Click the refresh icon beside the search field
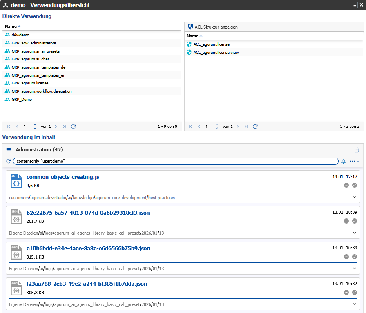Viewport: 366px width, 313px height. pyautogui.click(x=8, y=161)
